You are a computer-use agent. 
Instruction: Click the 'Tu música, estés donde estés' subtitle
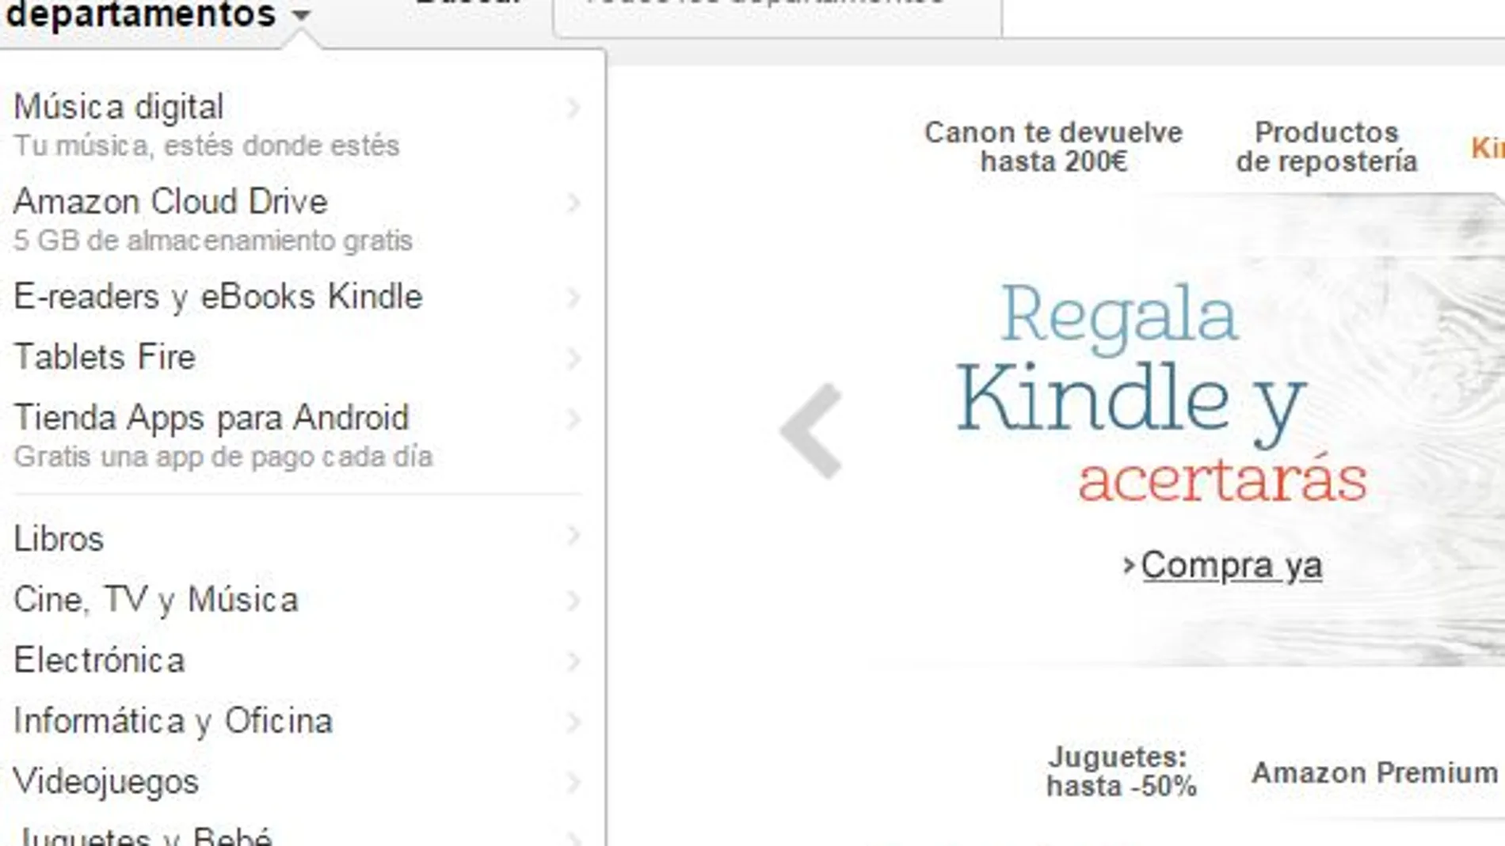point(206,146)
